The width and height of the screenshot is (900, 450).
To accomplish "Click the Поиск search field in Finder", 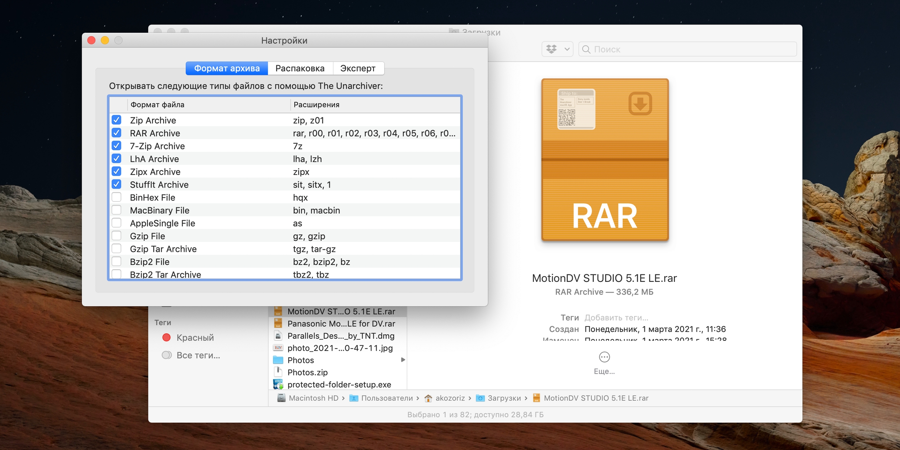I will (x=688, y=49).
